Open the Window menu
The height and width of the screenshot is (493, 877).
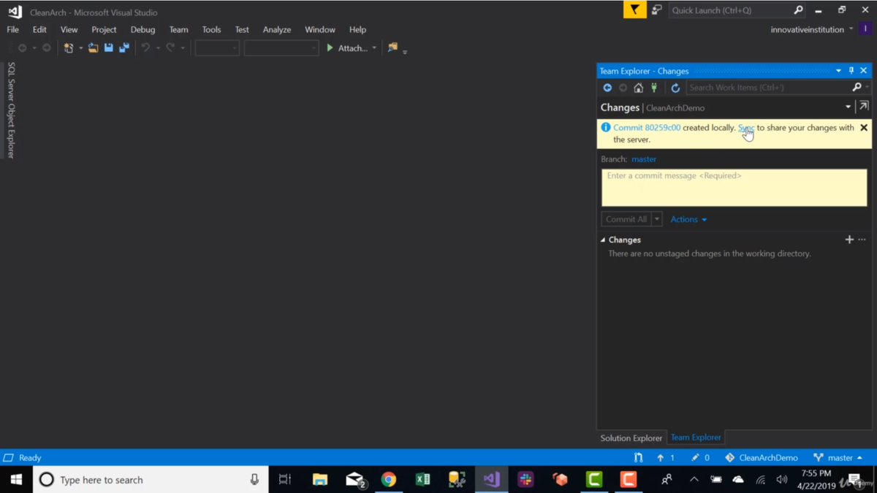point(320,30)
